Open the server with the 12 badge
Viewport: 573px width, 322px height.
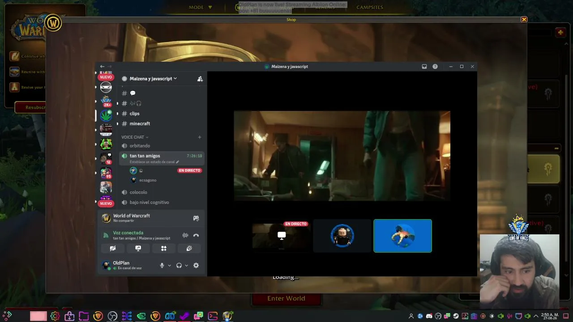pyautogui.click(x=106, y=158)
